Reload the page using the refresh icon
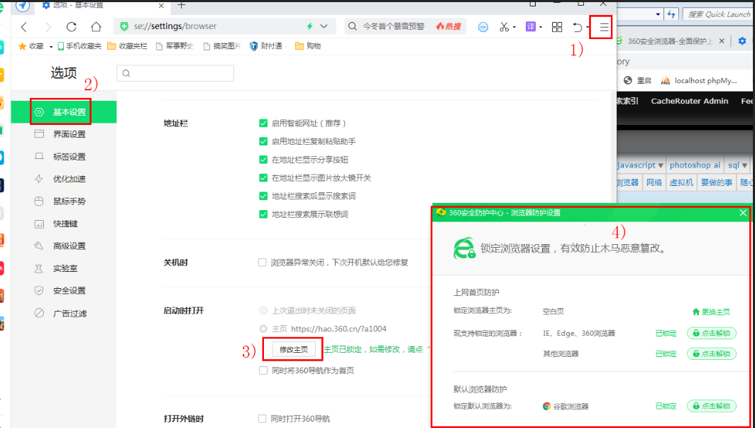755x428 pixels. coord(71,27)
